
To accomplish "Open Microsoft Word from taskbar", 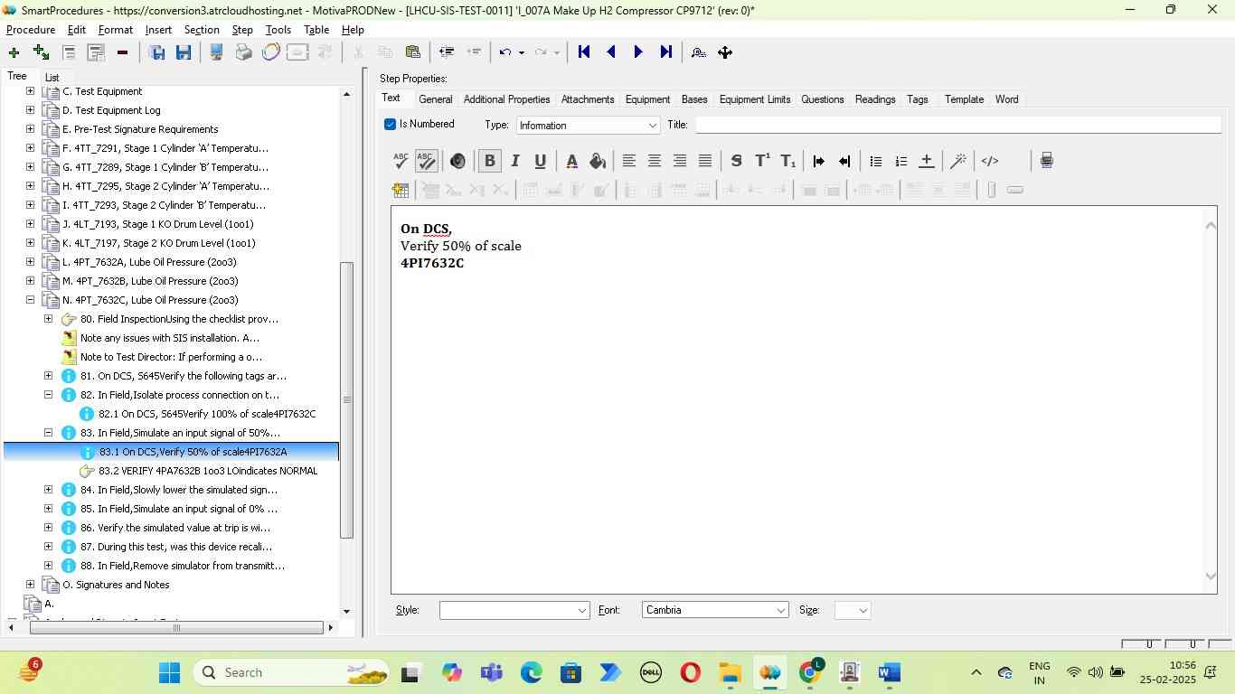I will click(x=889, y=672).
